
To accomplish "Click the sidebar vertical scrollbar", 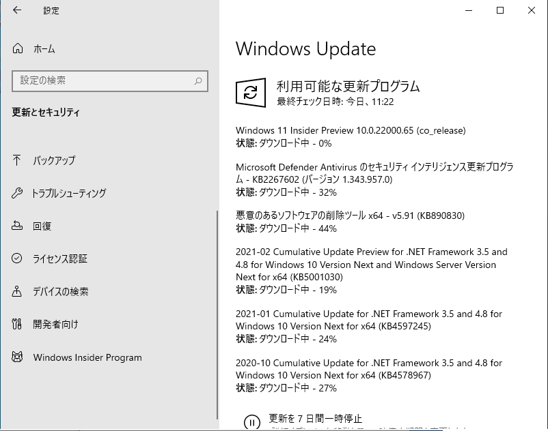I will pos(217,315).
